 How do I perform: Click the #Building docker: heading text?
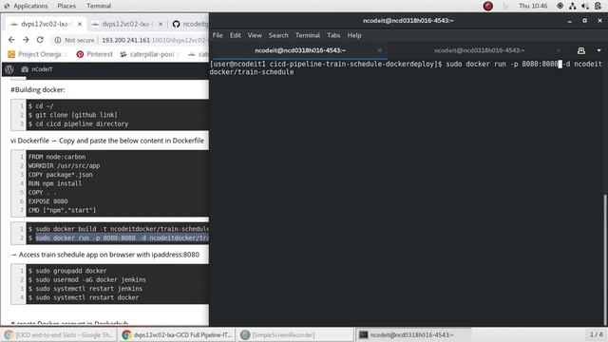[38, 89]
